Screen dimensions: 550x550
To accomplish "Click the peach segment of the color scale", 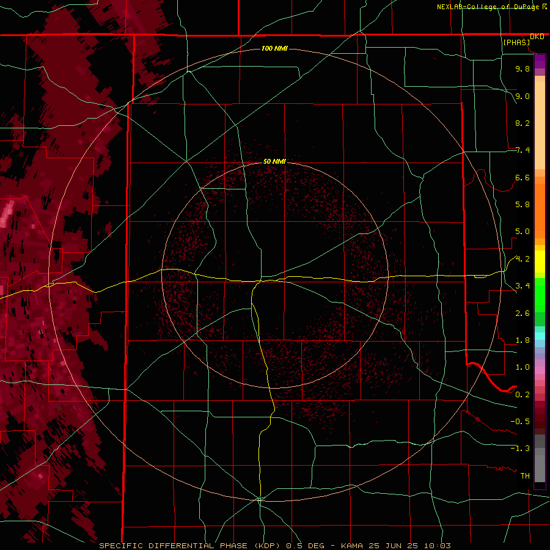I will click(540, 123).
